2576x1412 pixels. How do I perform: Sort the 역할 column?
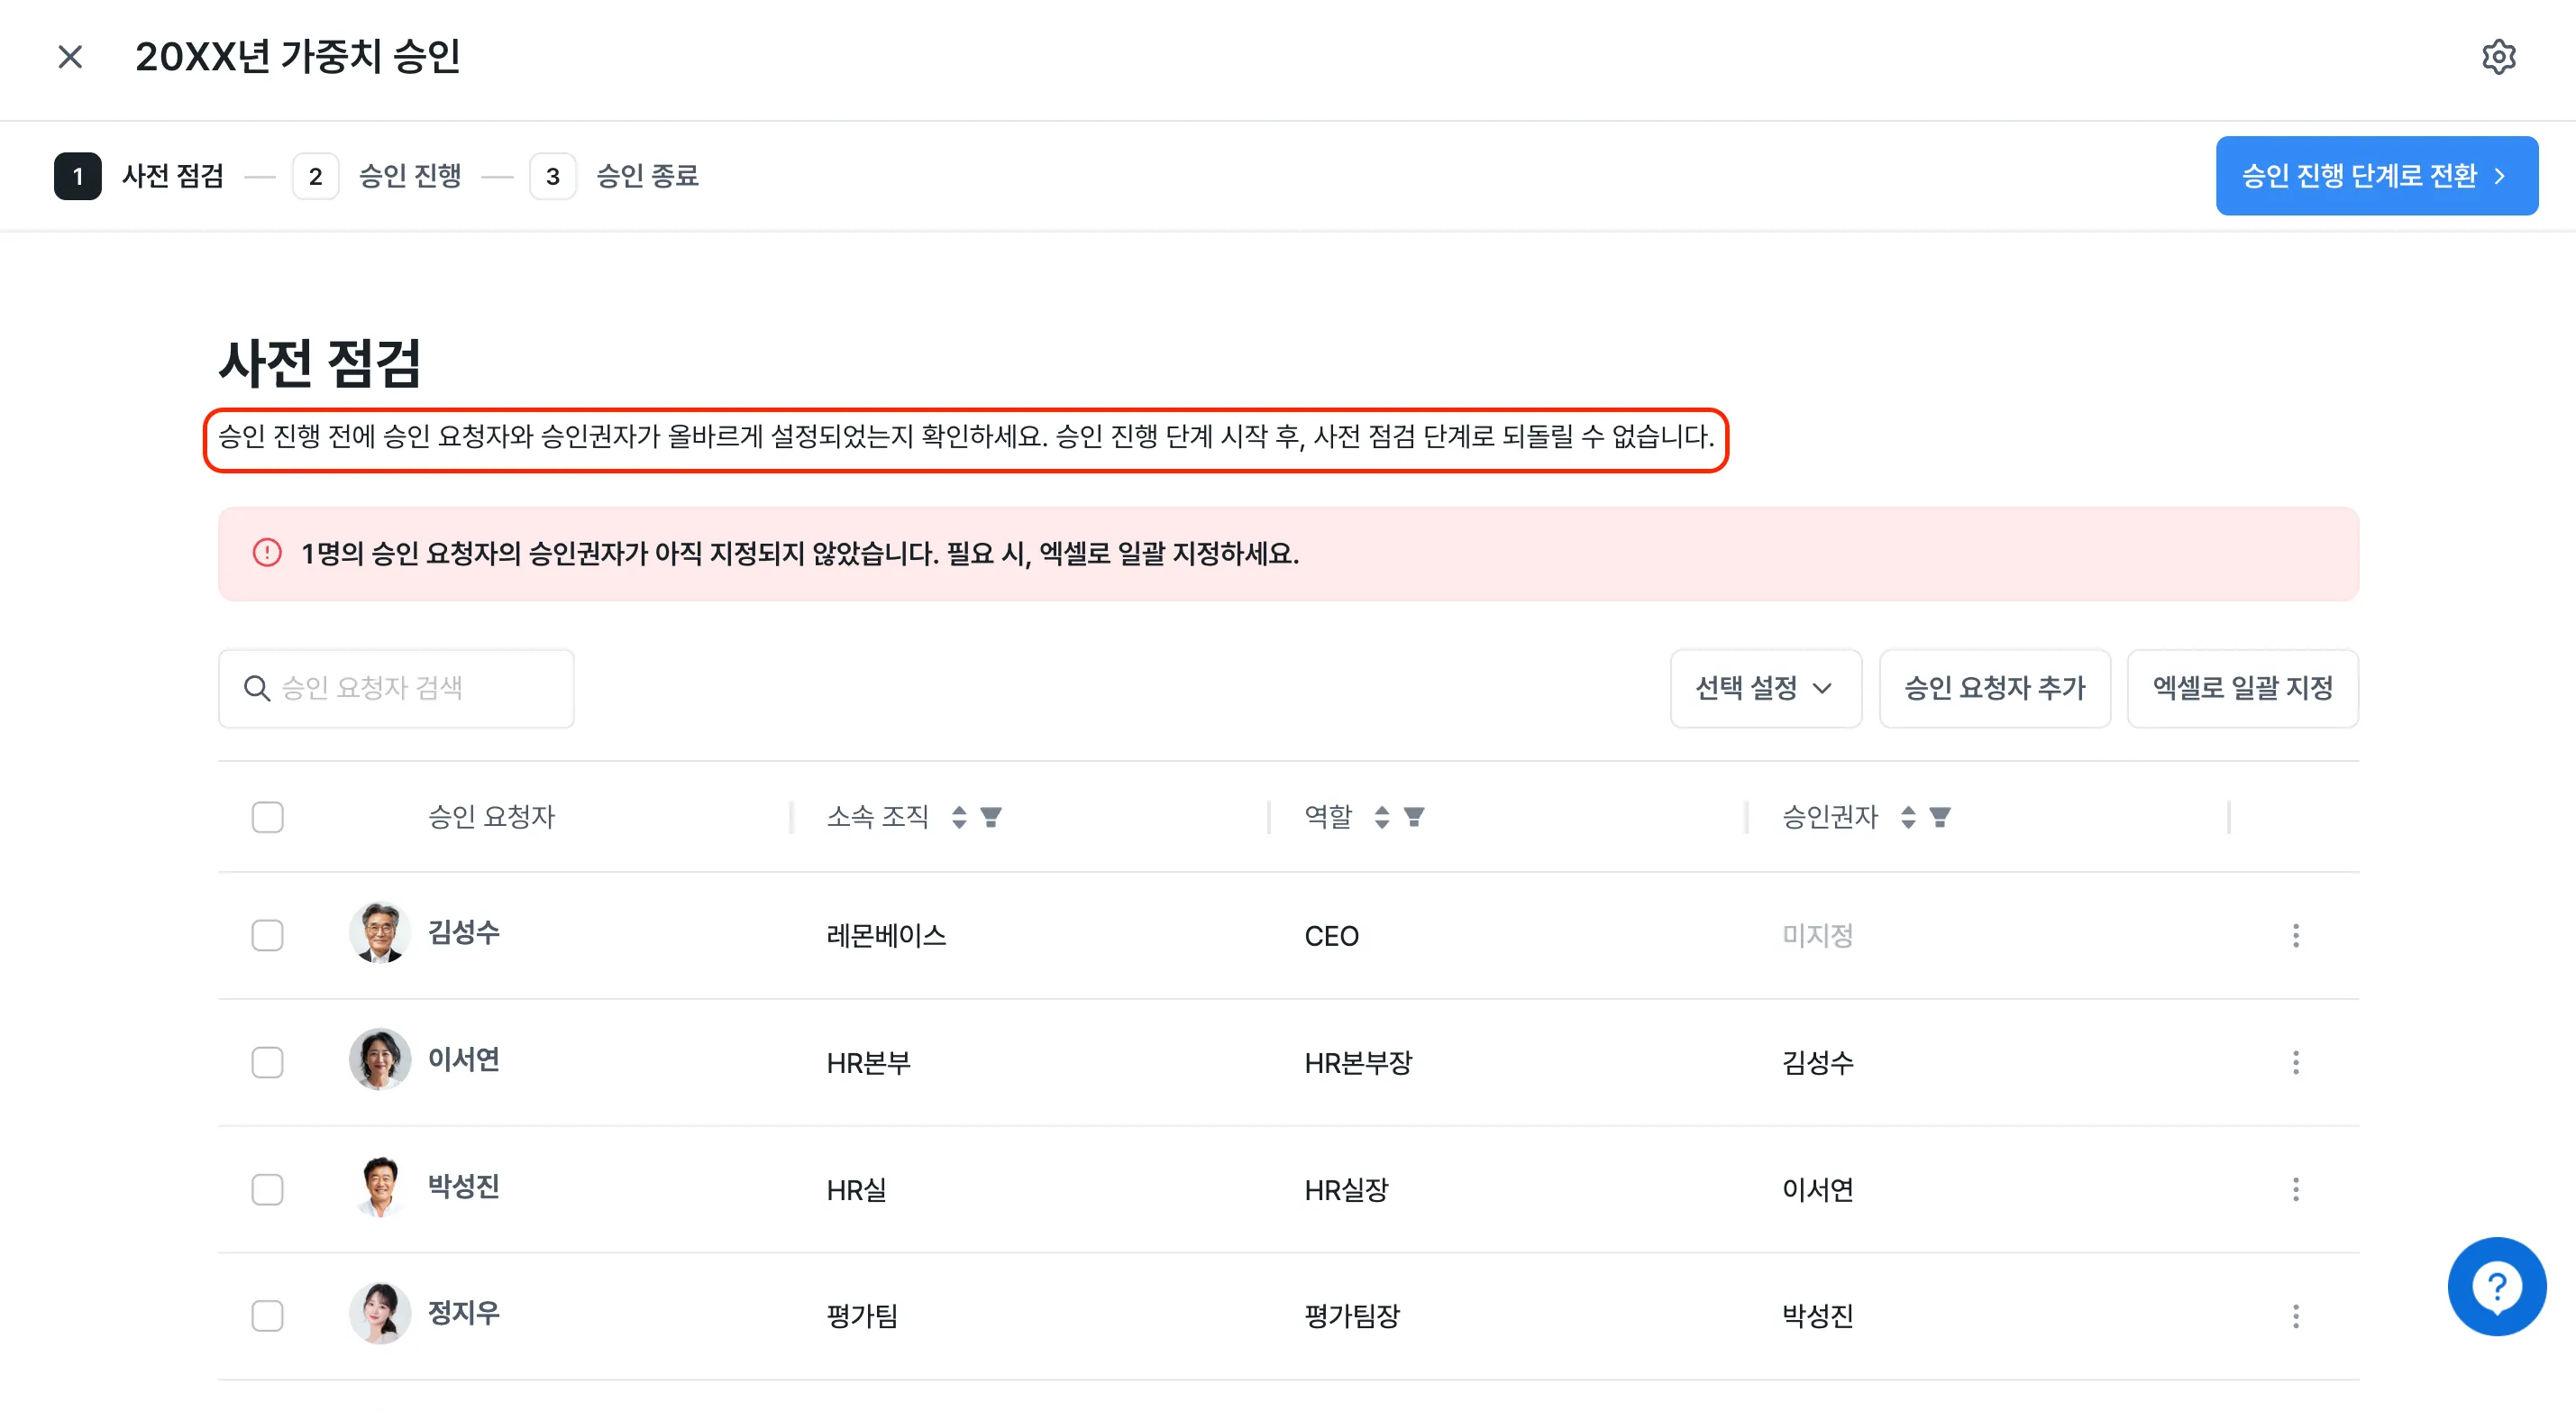(1381, 818)
